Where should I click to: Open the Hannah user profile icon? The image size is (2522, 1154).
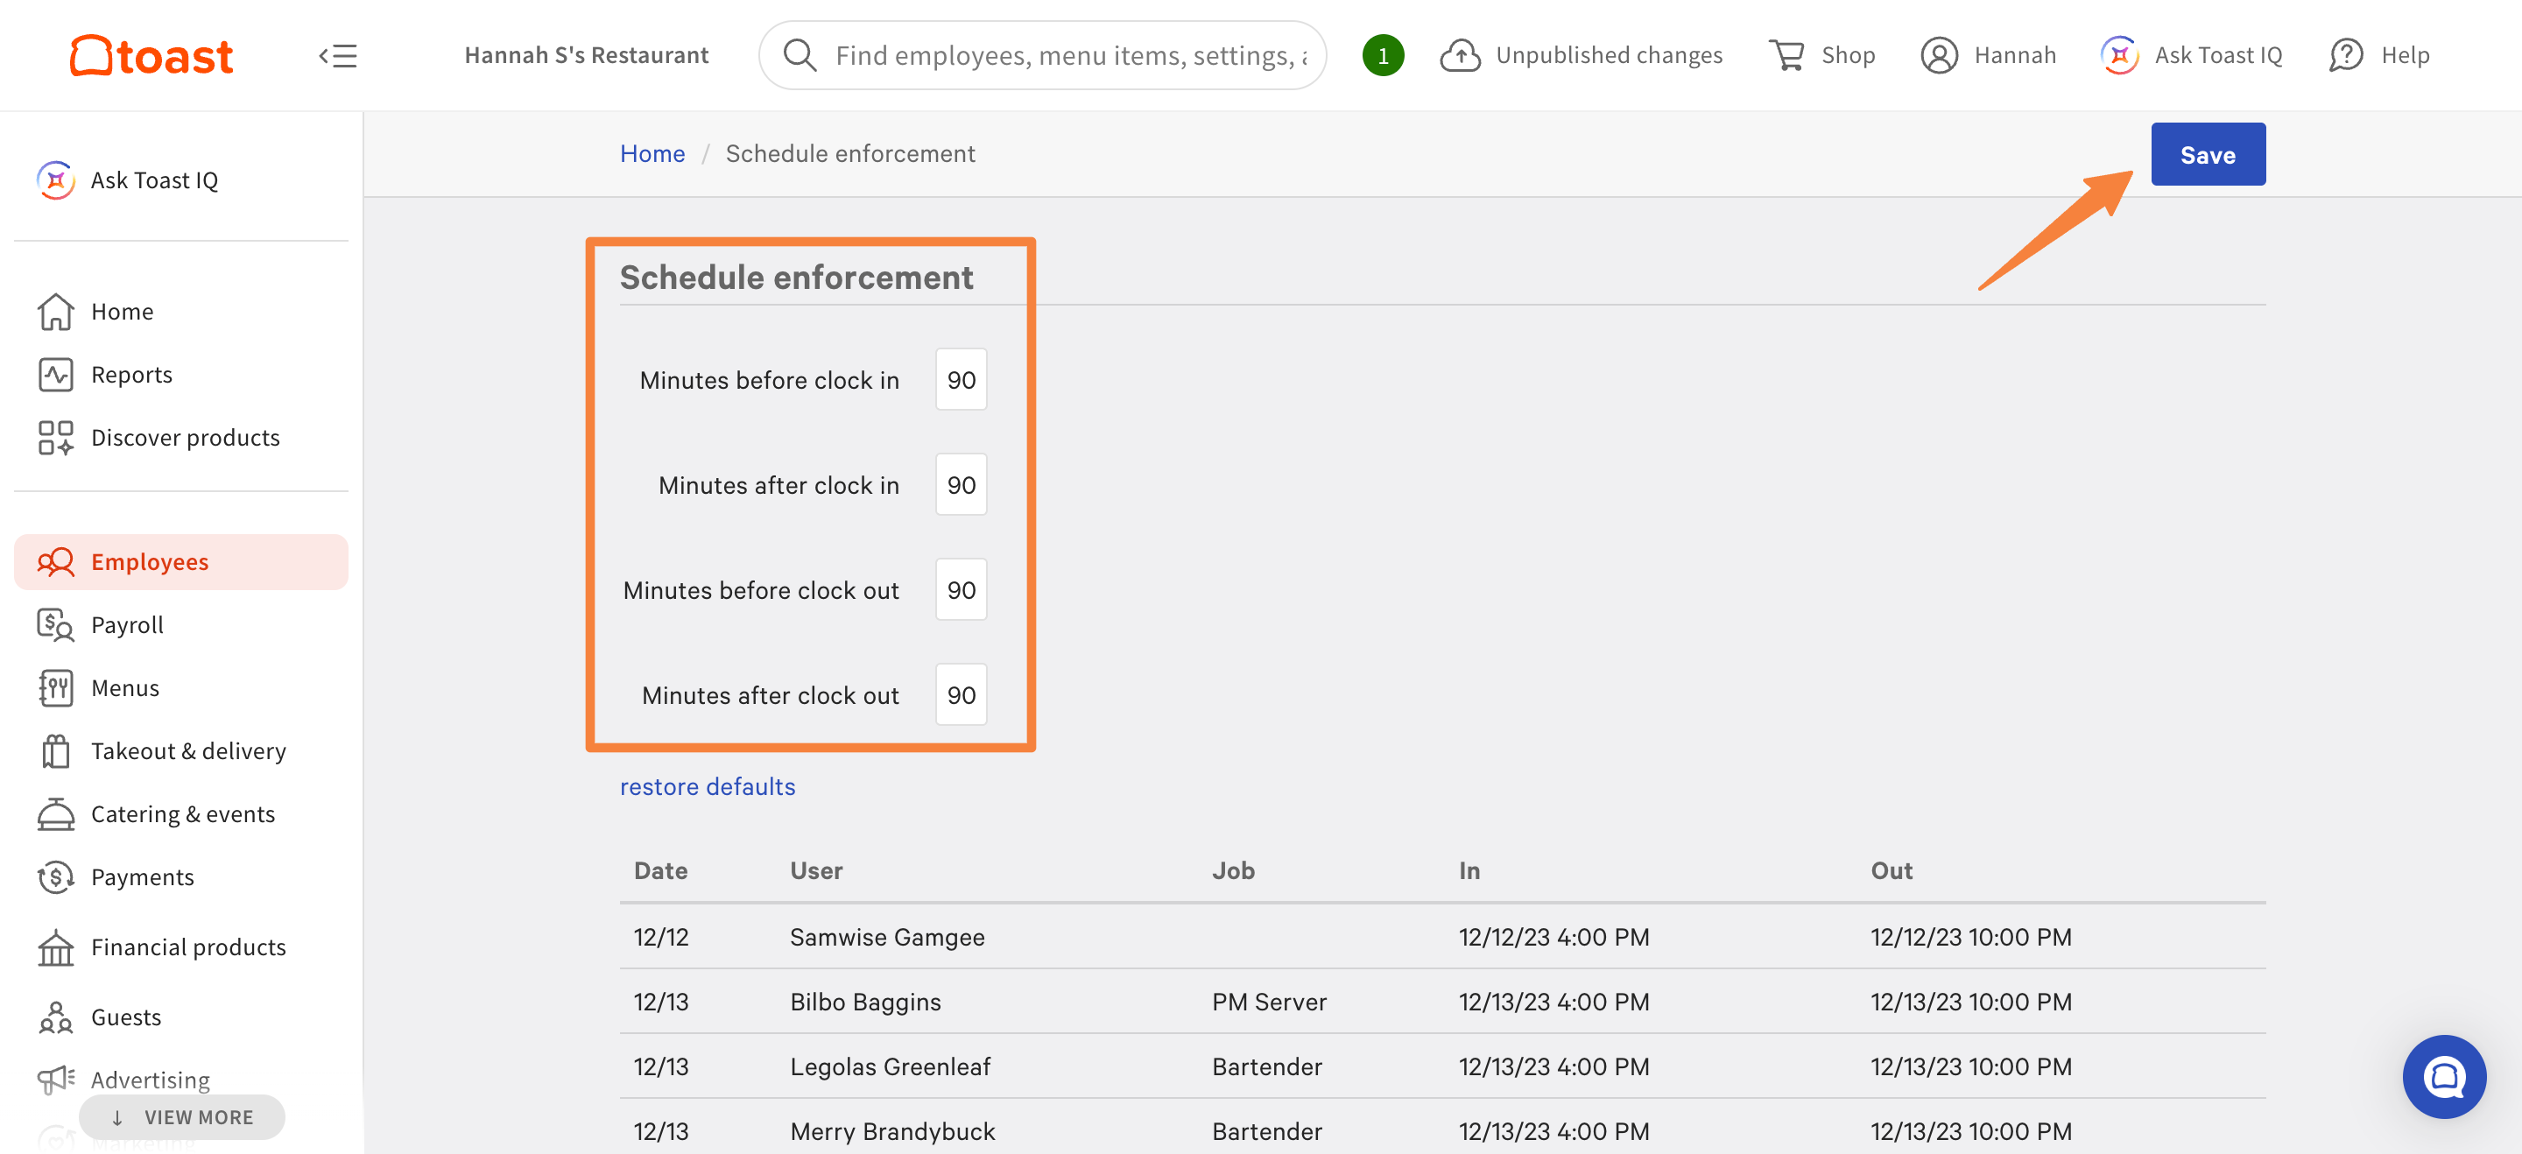click(1939, 56)
